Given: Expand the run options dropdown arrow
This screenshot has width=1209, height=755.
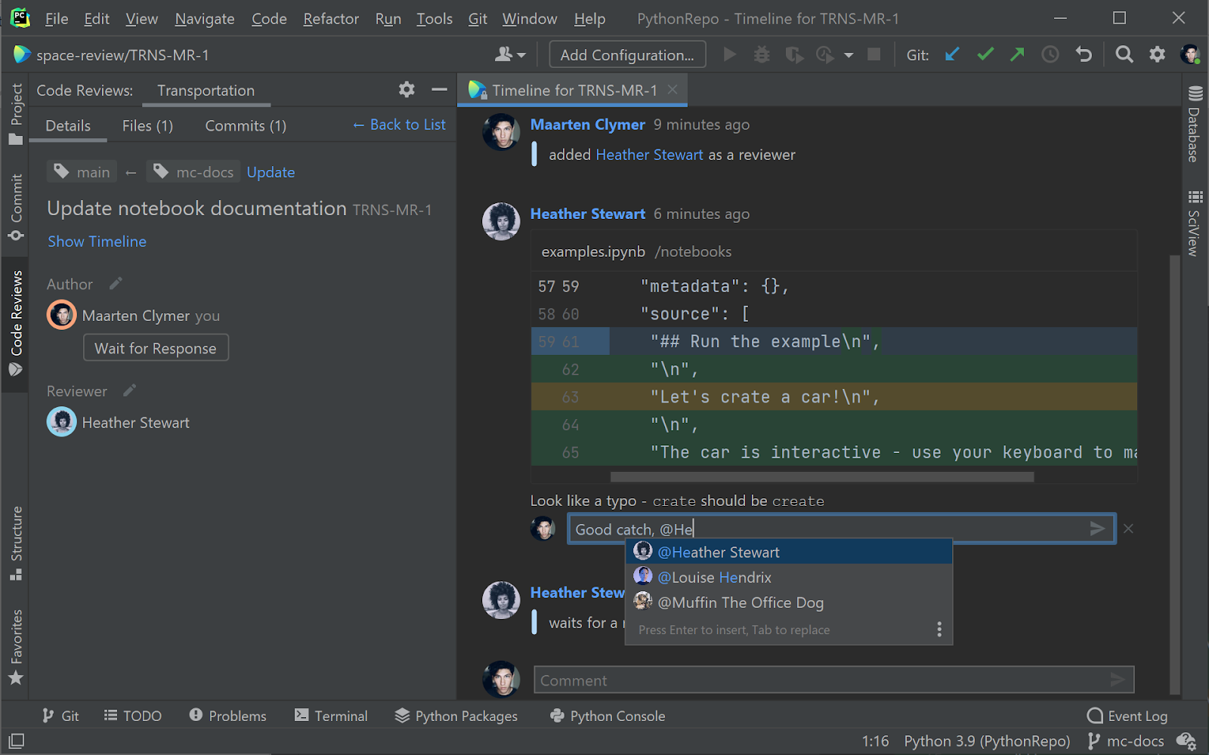Looking at the screenshot, I should coord(849,55).
